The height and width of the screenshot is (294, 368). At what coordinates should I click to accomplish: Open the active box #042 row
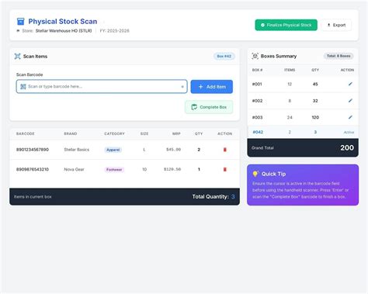(303, 132)
